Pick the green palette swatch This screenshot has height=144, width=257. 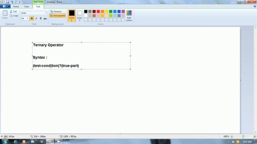111,12
